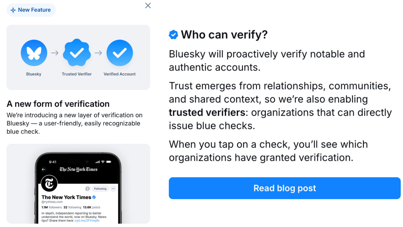Click the @nytimes.com handle
This screenshot has height=227, width=403.
[x=52, y=202]
